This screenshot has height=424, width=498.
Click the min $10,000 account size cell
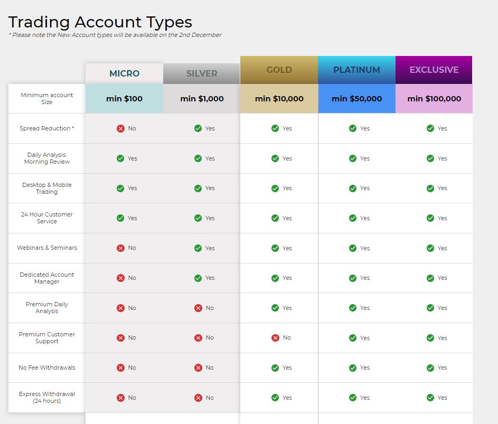pyautogui.click(x=279, y=99)
